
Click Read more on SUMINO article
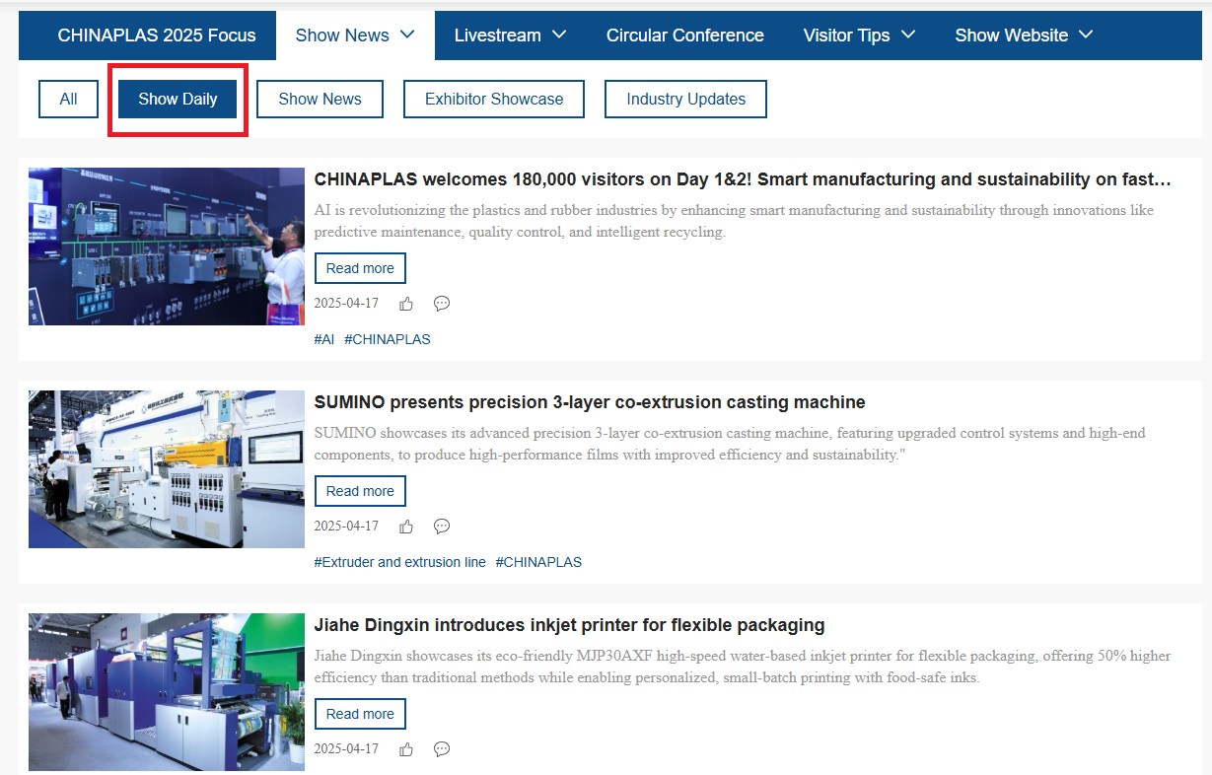coord(360,491)
